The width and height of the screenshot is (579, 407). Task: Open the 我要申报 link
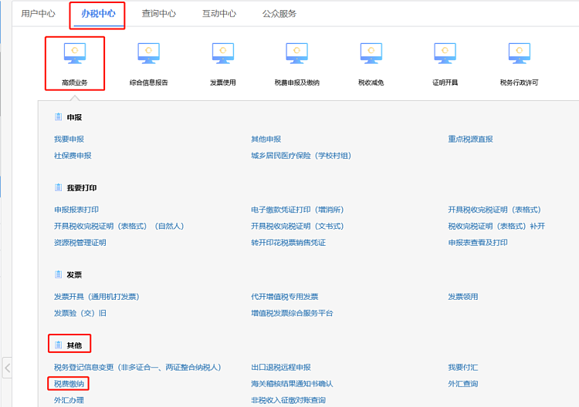pos(69,139)
